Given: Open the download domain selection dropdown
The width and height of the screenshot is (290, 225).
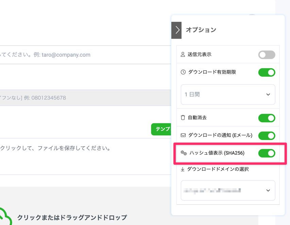Looking at the screenshot, I should (x=228, y=190).
